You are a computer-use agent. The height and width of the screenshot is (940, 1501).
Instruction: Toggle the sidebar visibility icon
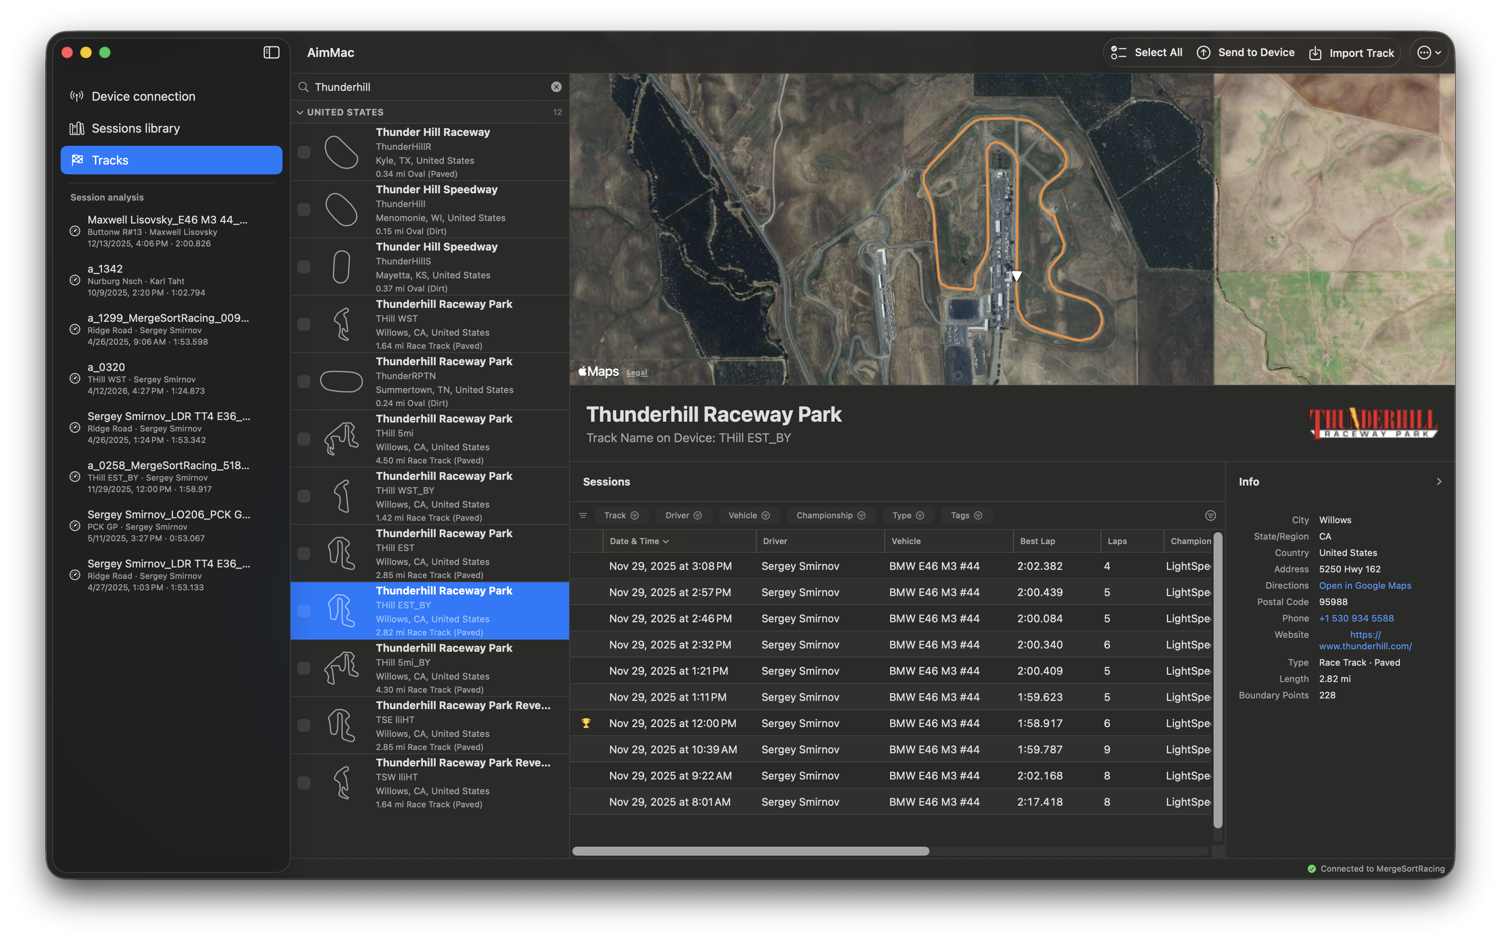point(271,52)
